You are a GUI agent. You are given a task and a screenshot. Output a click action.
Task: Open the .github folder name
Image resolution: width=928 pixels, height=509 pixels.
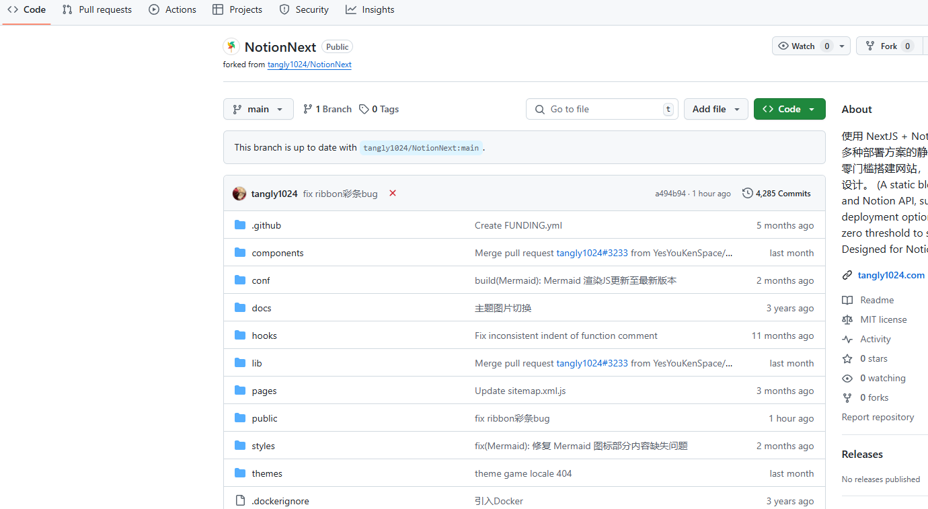click(x=266, y=225)
